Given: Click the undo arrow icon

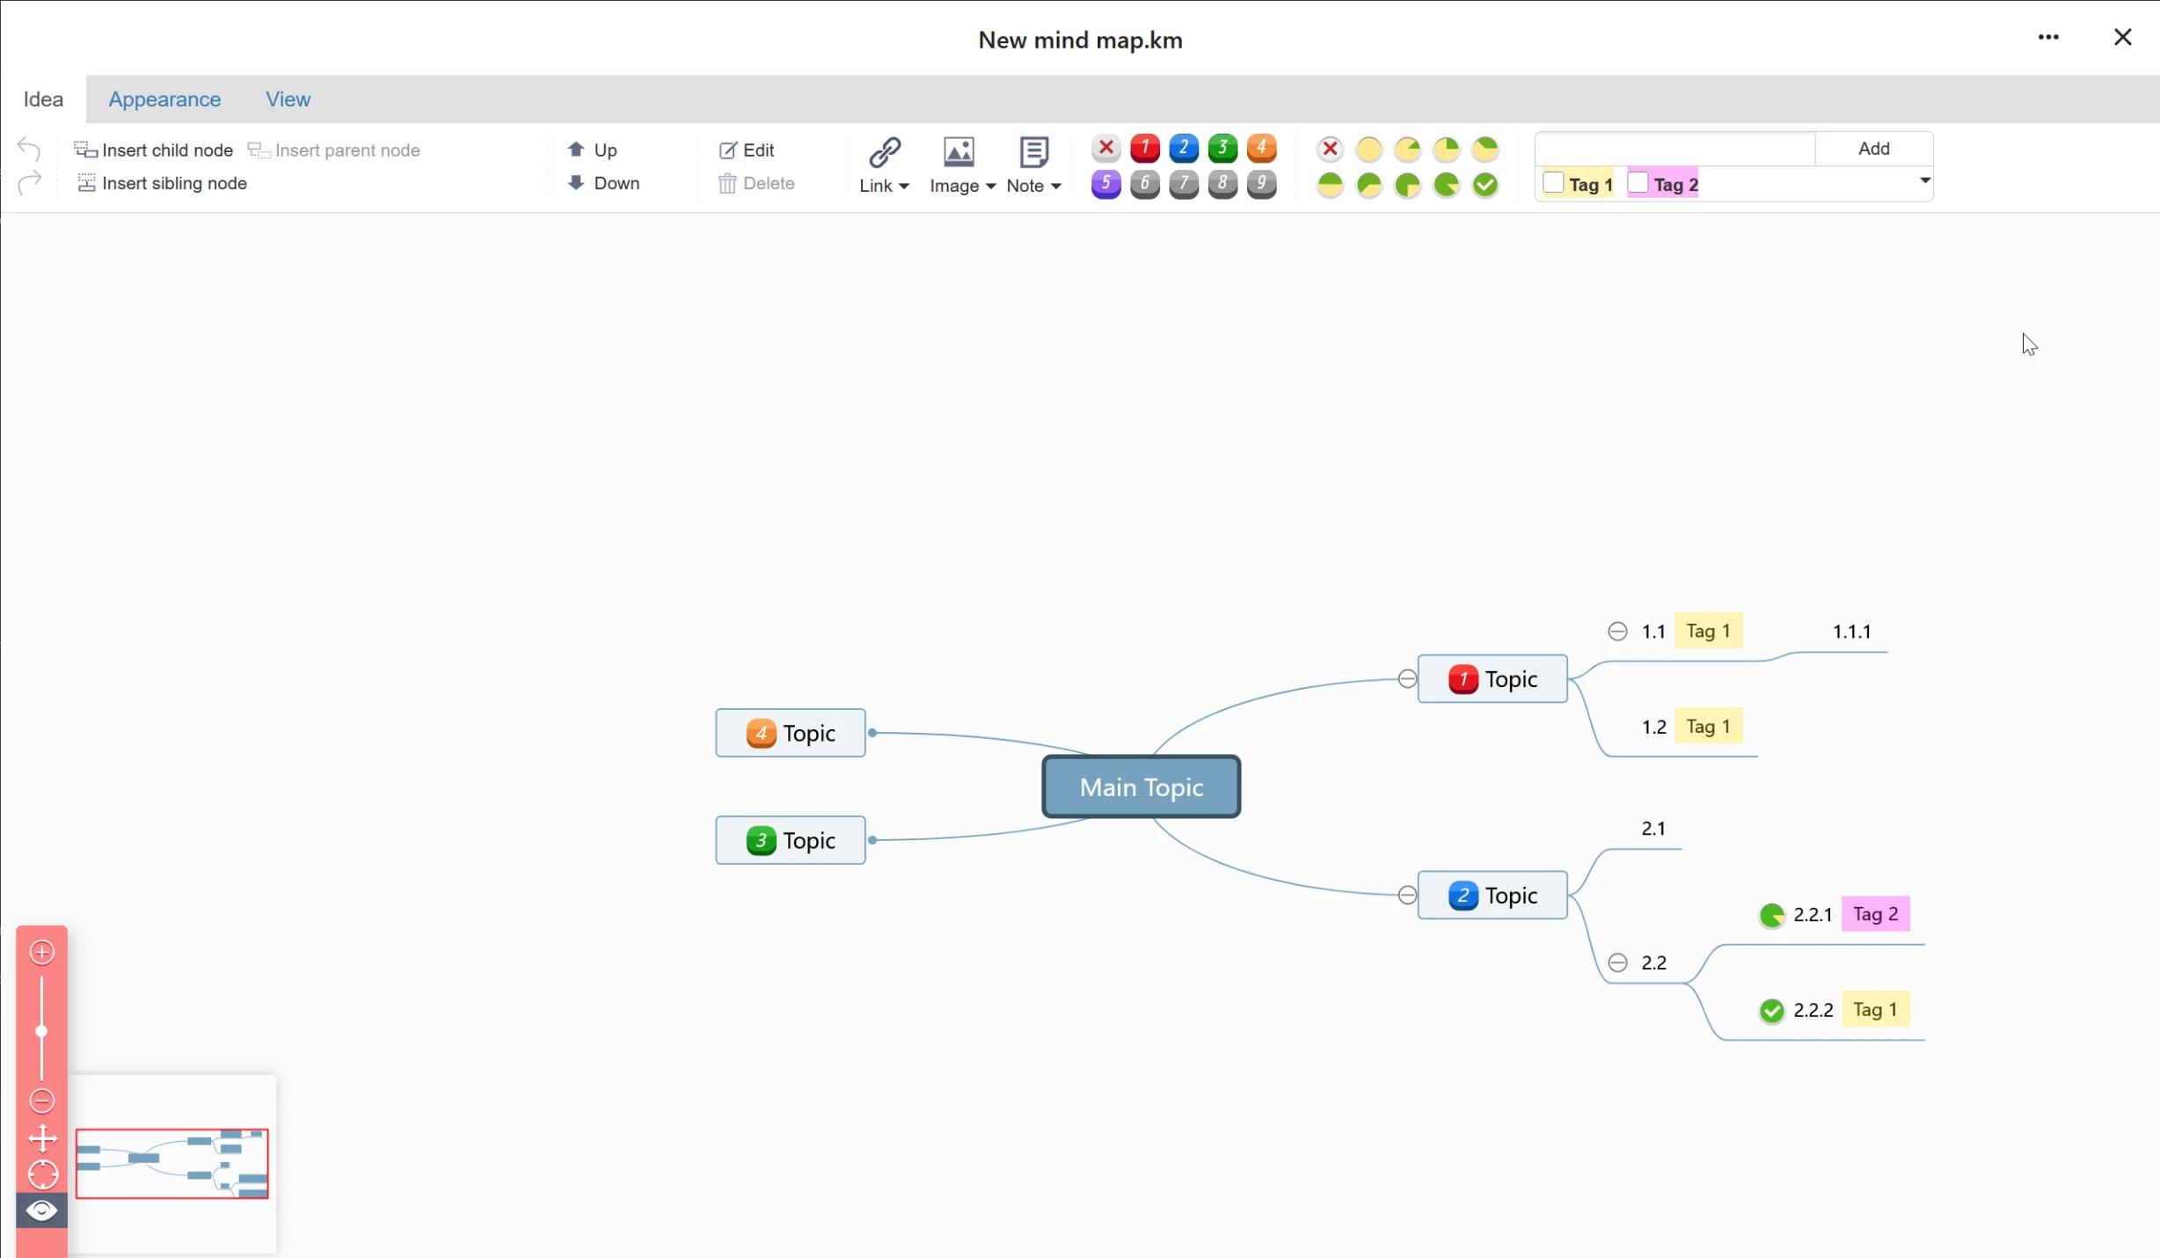Looking at the screenshot, I should 29,149.
